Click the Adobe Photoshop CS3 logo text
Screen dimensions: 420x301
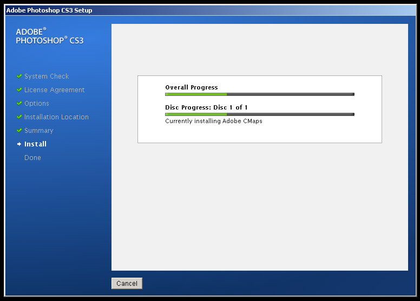click(x=50, y=36)
